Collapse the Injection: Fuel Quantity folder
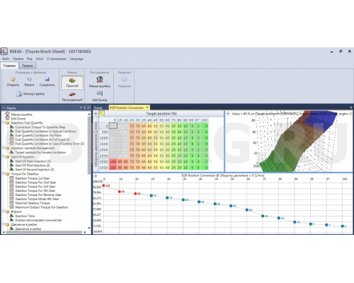 4,122
